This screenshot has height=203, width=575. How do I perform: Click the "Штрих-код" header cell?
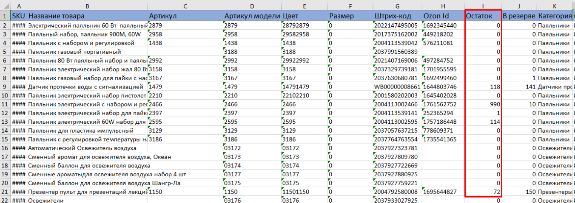point(397,16)
